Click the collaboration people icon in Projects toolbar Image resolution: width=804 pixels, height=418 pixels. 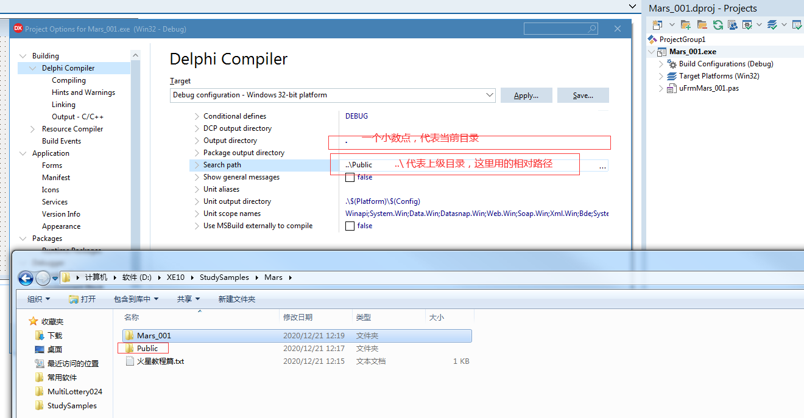tap(733, 24)
